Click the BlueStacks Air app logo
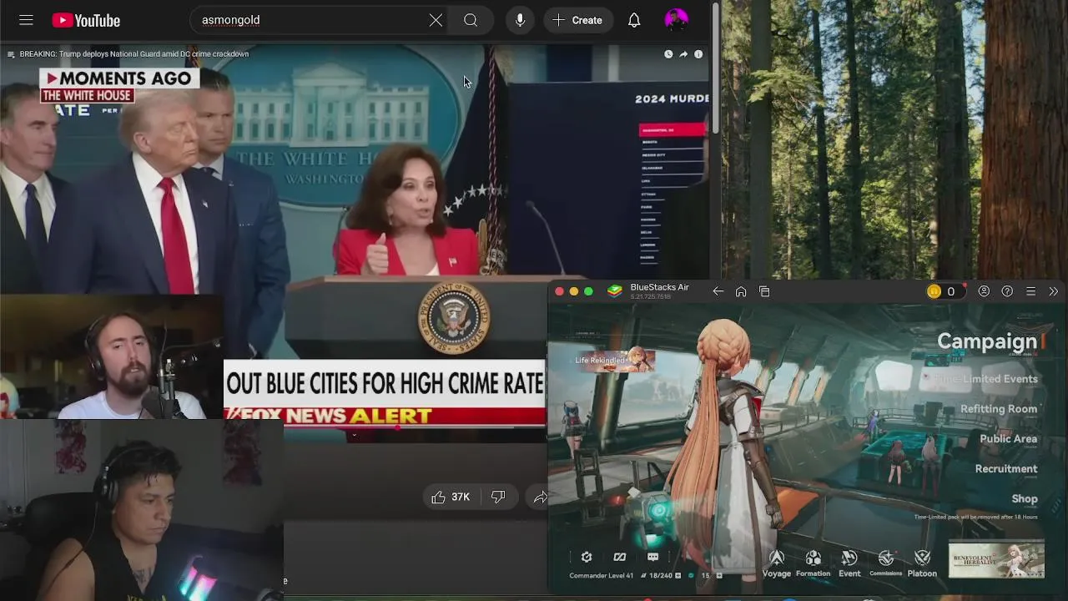This screenshot has height=601, width=1068. coord(615,291)
